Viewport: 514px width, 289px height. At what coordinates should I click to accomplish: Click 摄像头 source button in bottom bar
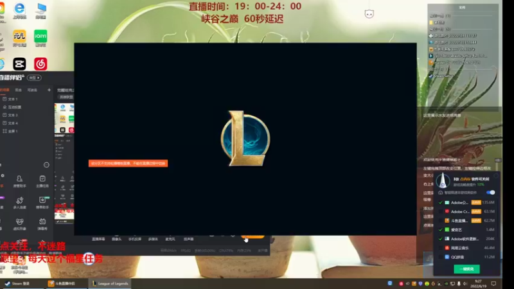pos(116,239)
